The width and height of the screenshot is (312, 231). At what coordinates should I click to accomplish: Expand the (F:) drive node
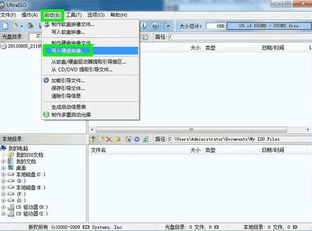point(3,194)
